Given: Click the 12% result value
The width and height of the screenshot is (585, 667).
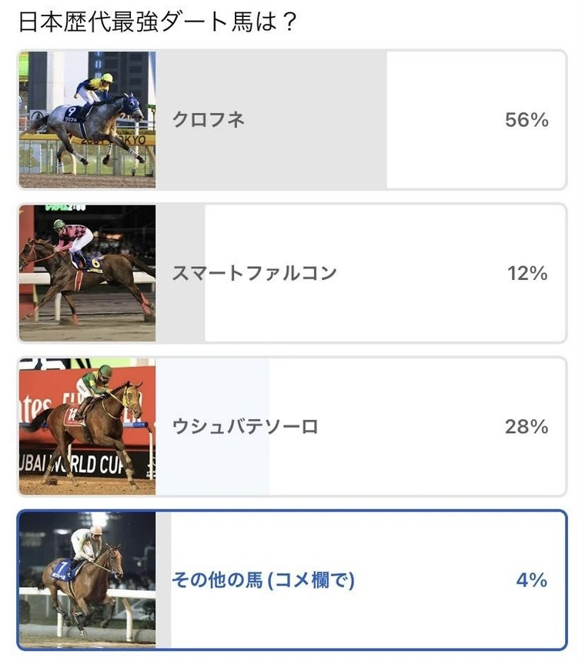Looking at the screenshot, I should pyautogui.click(x=526, y=273).
